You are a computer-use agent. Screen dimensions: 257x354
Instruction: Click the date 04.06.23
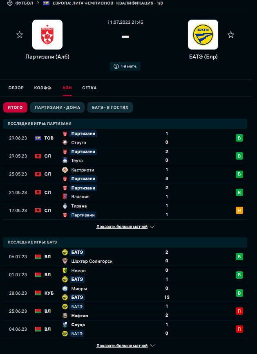[18, 329]
